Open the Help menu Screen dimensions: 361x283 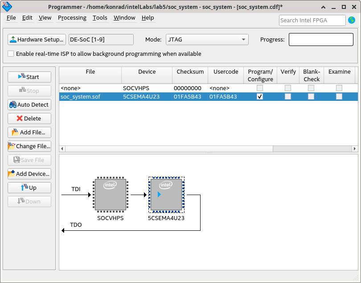(x=148, y=18)
